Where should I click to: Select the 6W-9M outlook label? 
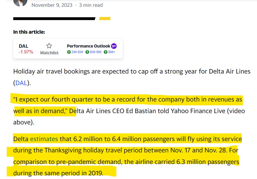pos(96,52)
